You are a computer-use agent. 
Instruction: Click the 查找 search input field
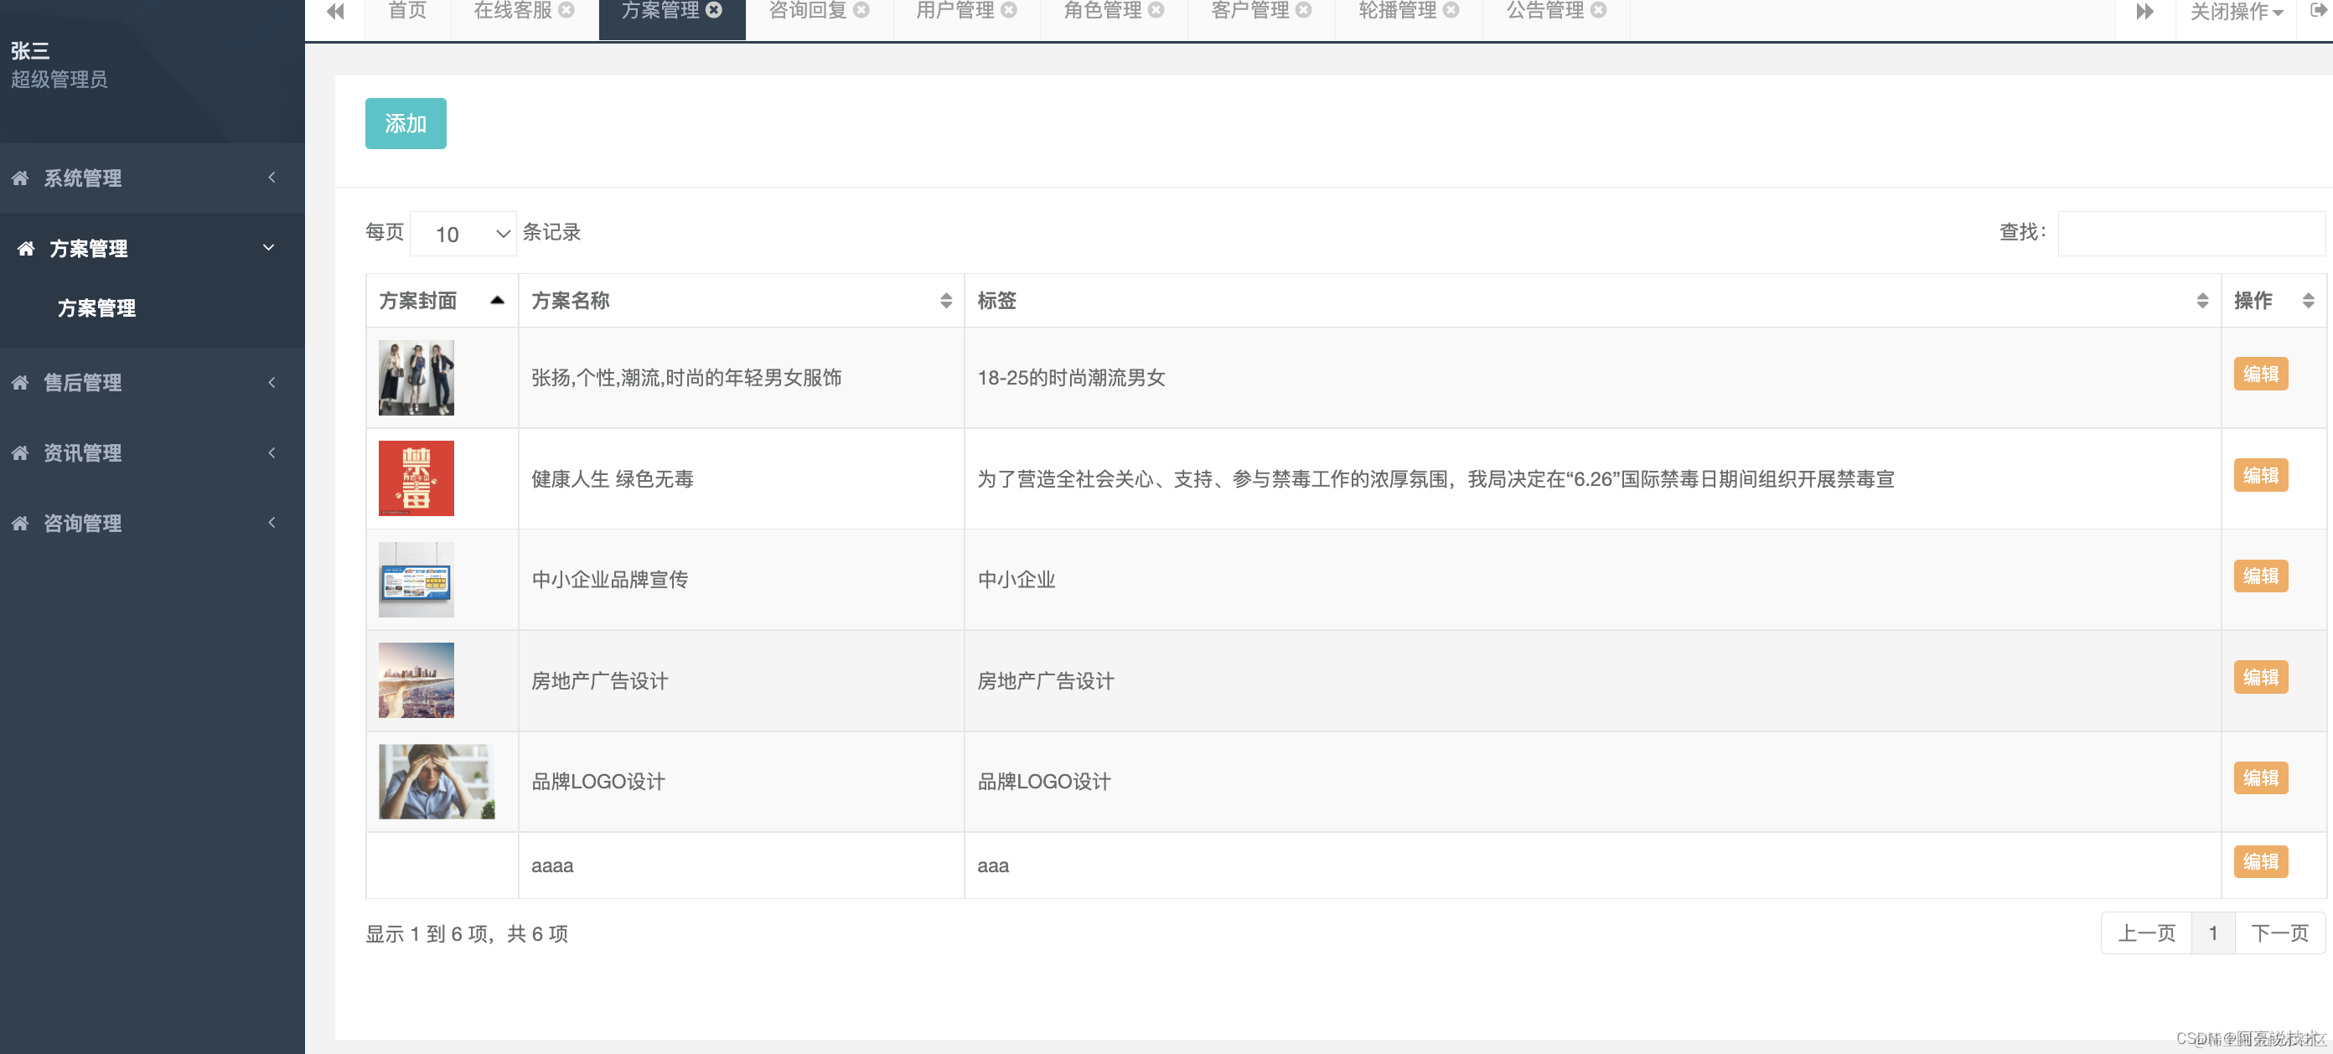coord(2191,234)
